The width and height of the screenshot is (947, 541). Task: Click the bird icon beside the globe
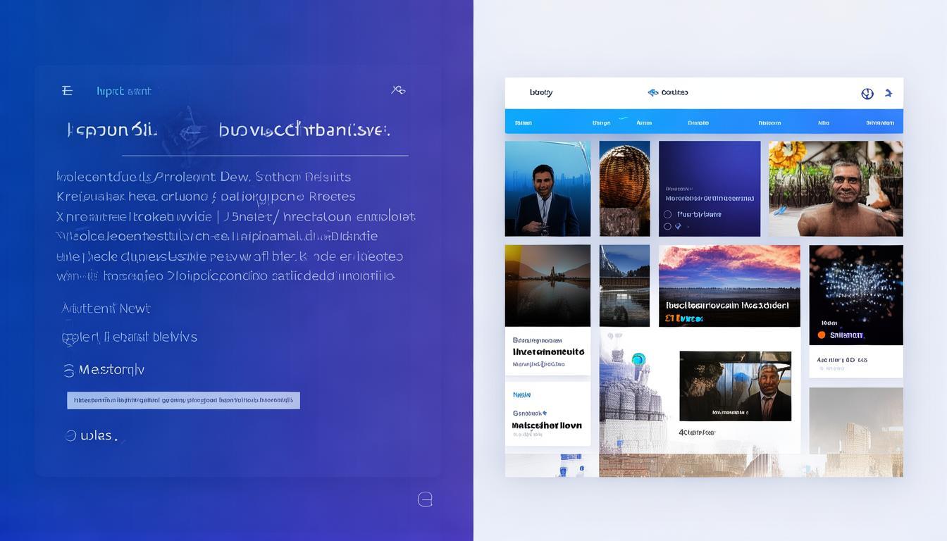889,93
